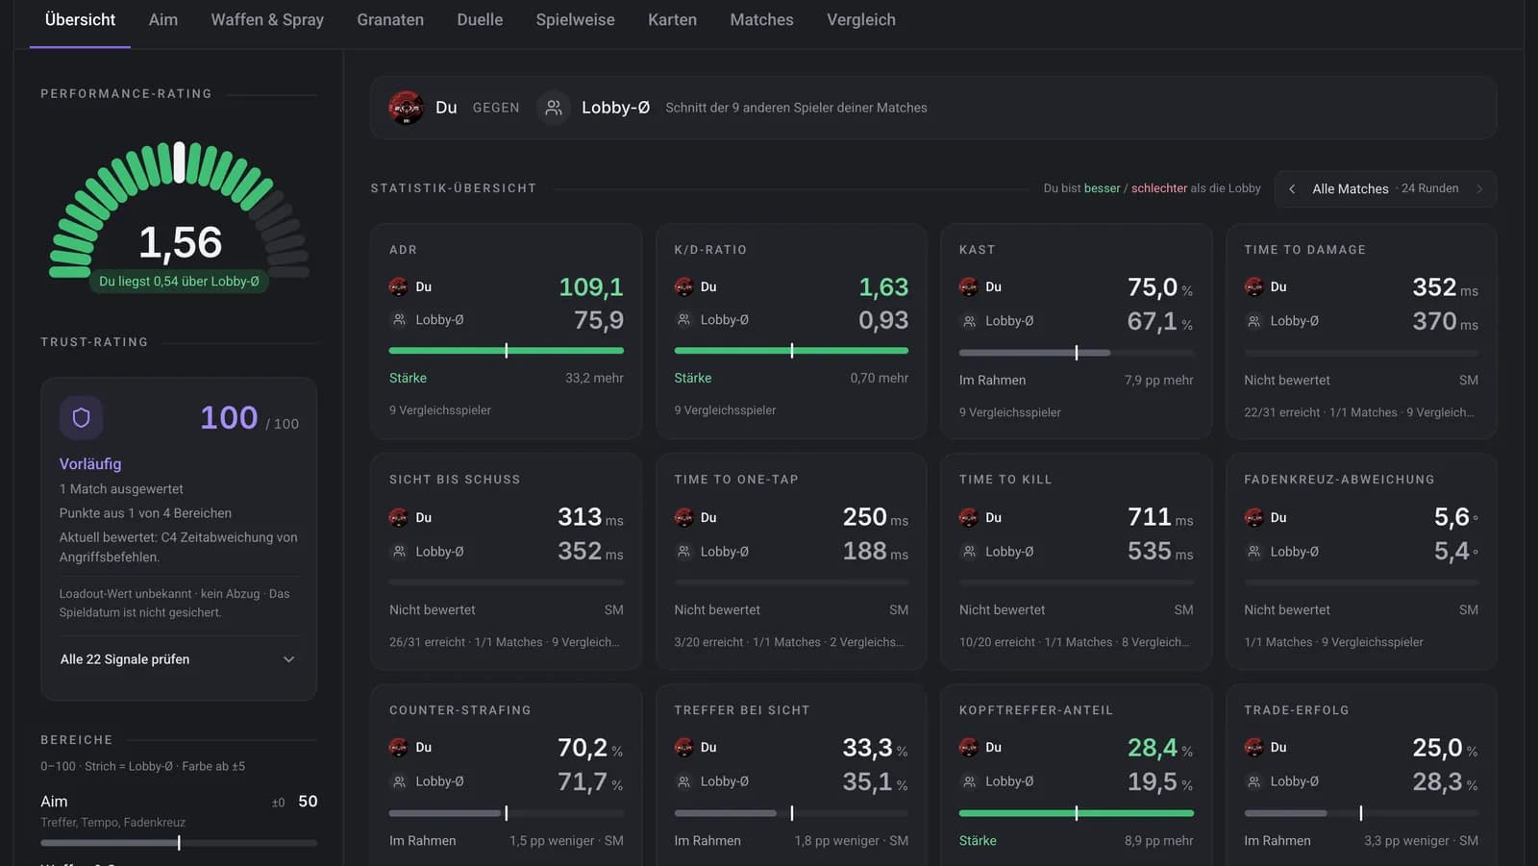1538x866 pixels.
Task: Click the 109,1 ADR value
Action: point(591,286)
